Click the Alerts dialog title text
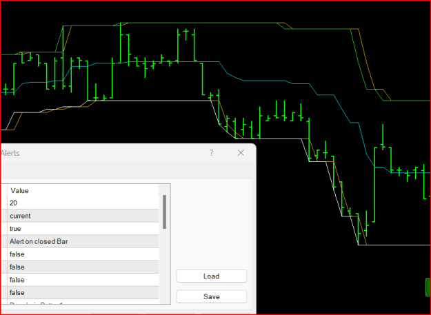The image size is (431, 315). 10,153
